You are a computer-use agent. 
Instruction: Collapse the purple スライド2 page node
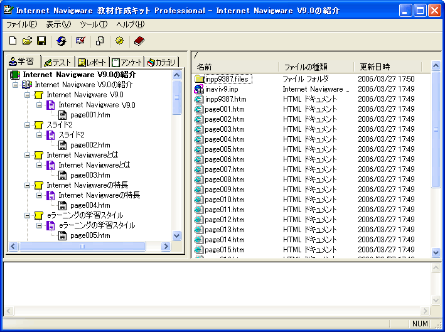tap(39, 135)
